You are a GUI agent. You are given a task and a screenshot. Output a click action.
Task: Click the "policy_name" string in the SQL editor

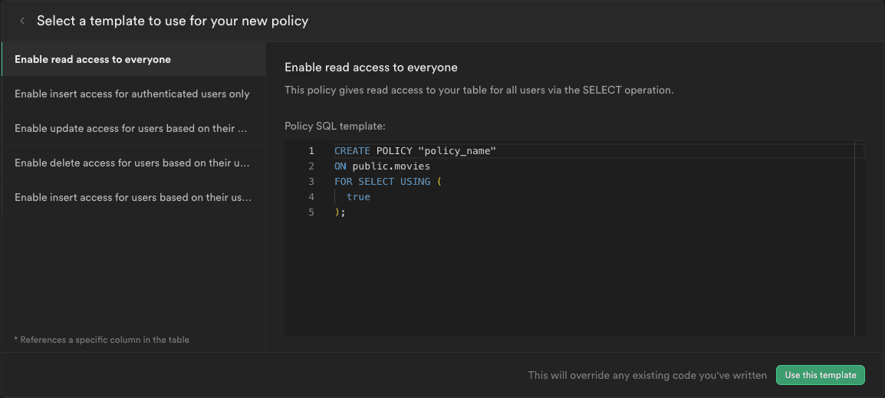click(x=457, y=151)
